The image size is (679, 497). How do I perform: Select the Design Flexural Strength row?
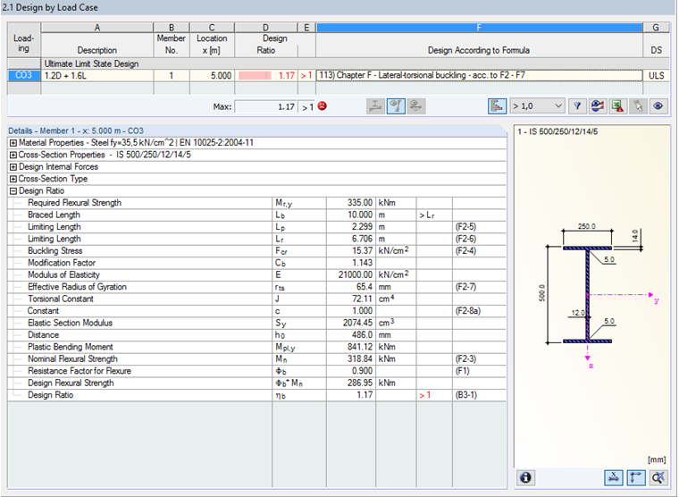point(256,383)
